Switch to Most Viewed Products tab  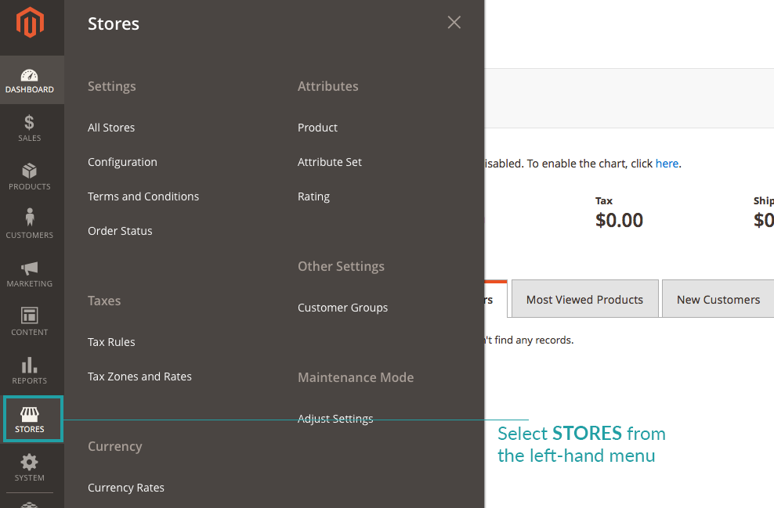(584, 300)
